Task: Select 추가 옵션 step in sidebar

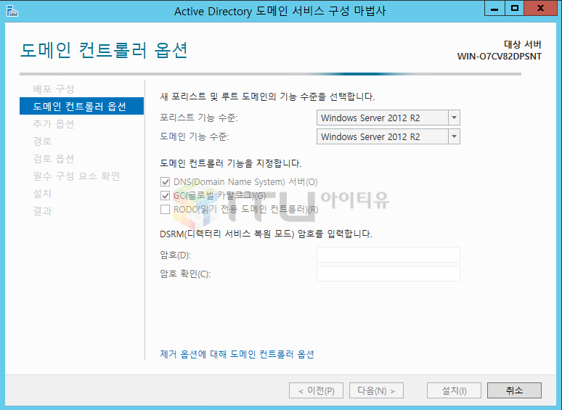Action: (x=54, y=123)
